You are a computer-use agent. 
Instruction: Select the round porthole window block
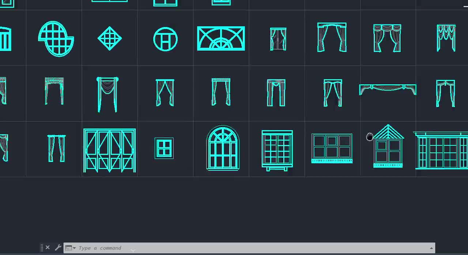click(165, 39)
